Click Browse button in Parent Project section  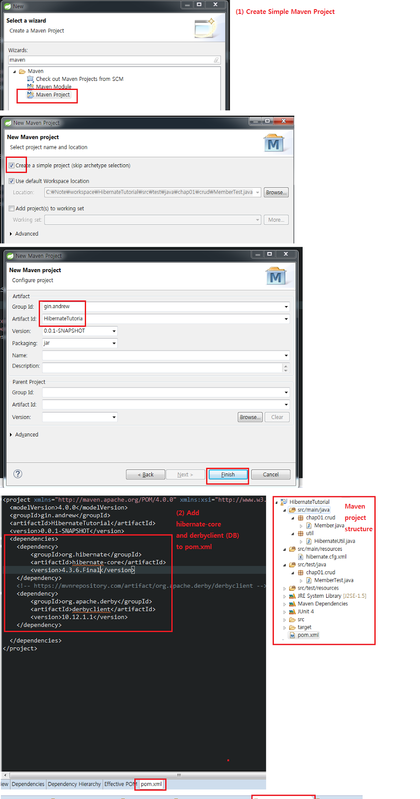(x=250, y=417)
